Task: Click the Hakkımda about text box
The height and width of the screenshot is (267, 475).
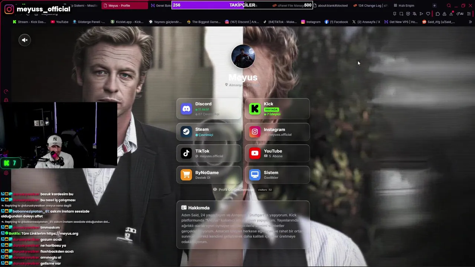Action: point(243,225)
